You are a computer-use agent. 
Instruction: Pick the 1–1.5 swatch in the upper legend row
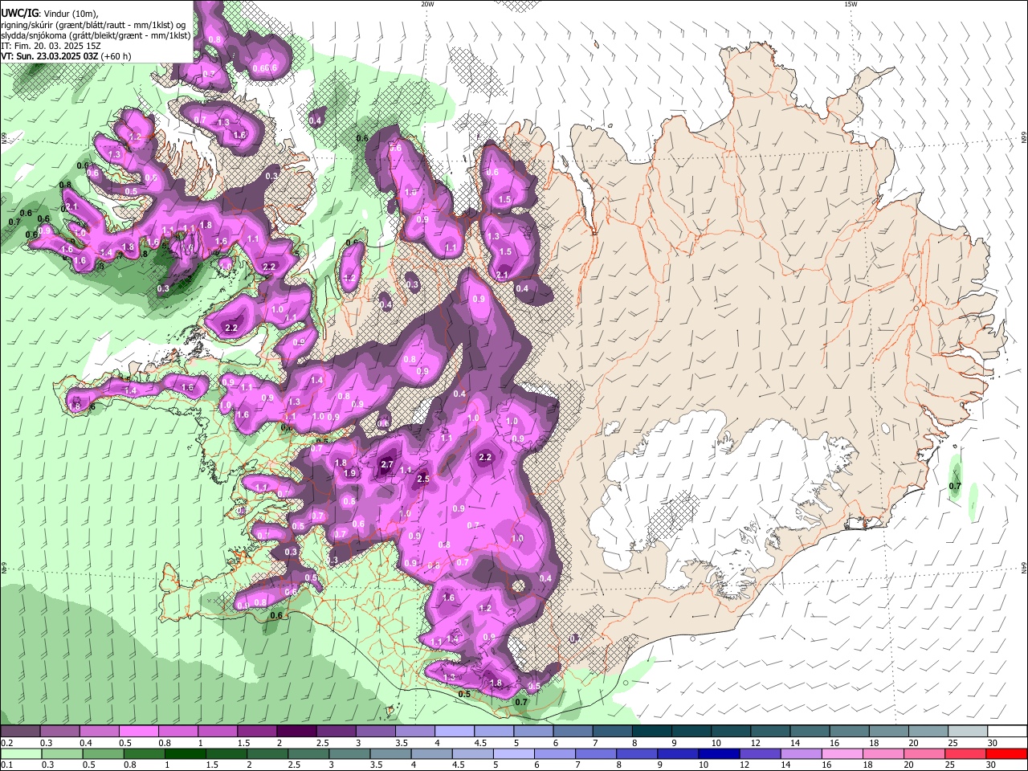tap(217, 732)
